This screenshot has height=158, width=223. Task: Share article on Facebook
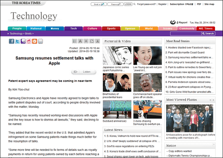click(x=12, y=41)
